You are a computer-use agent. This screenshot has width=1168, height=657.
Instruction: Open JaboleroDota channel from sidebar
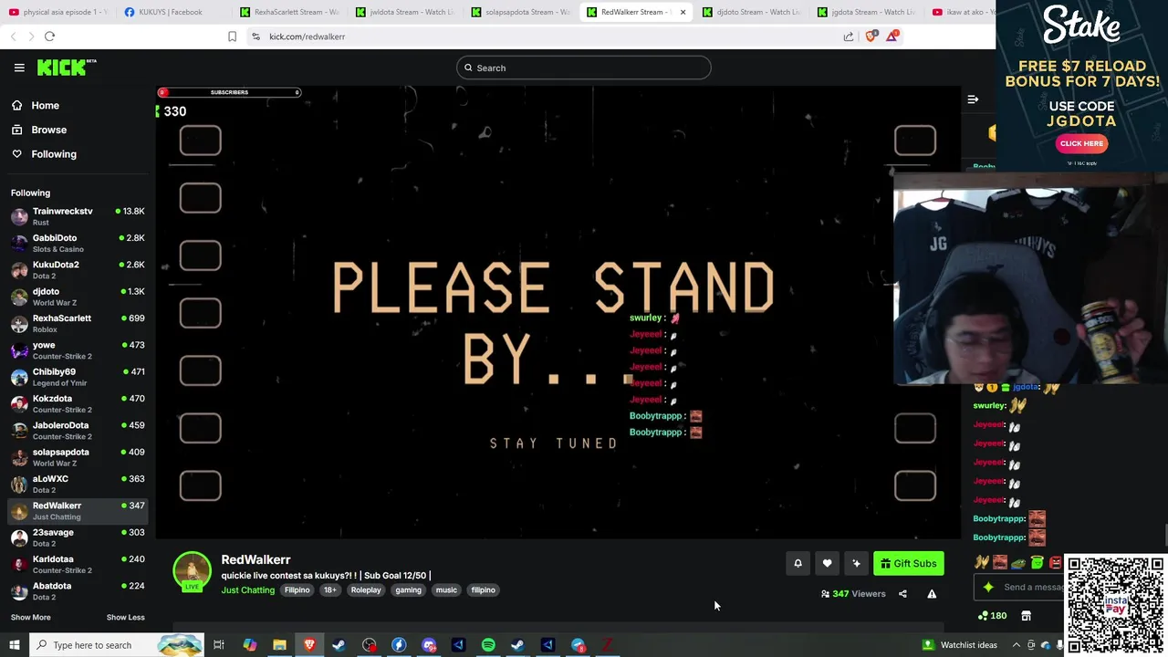[x=78, y=431]
